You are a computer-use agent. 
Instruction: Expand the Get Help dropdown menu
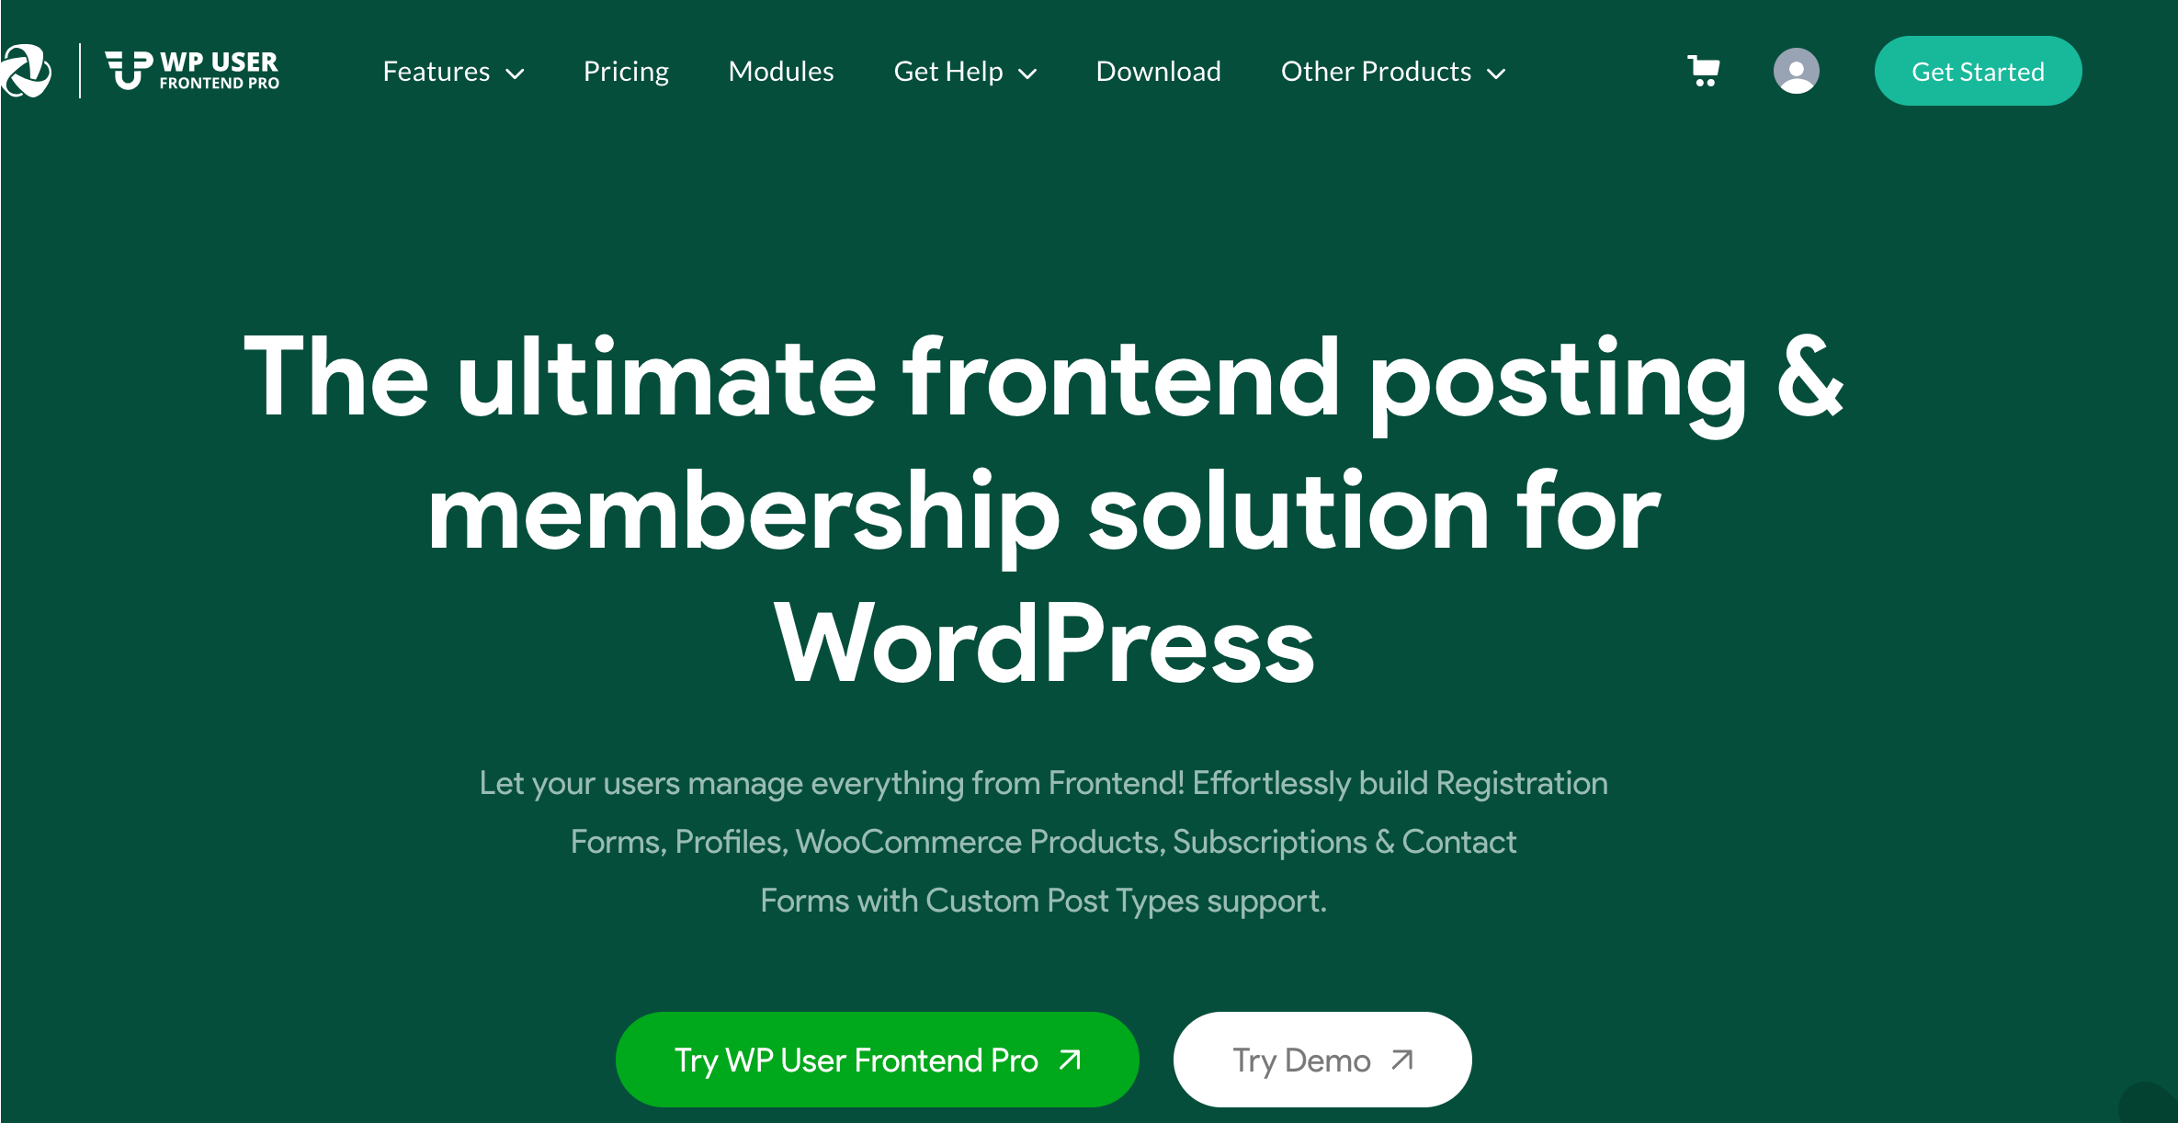[x=964, y=70]
